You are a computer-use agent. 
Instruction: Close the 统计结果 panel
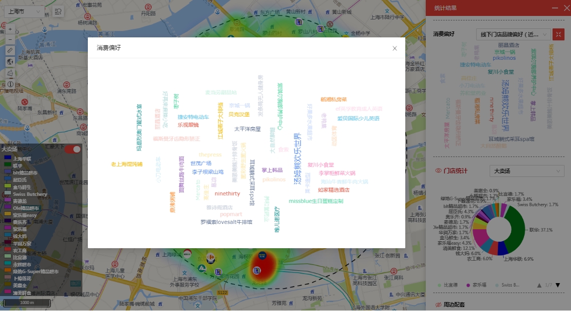click(567, 8)
